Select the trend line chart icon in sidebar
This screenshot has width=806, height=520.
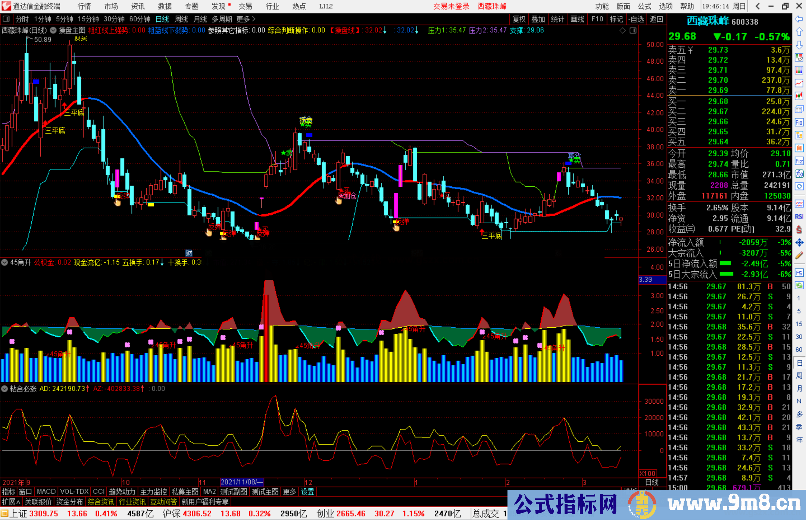(799, 84)
